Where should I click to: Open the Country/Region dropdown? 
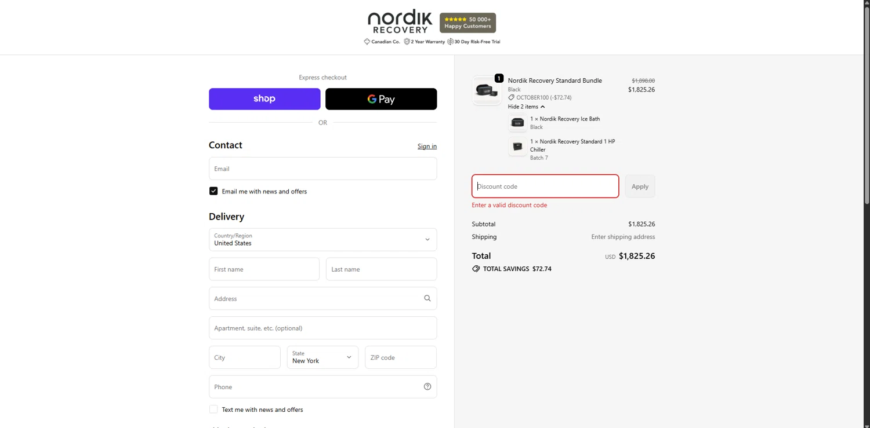pos(322,240)
